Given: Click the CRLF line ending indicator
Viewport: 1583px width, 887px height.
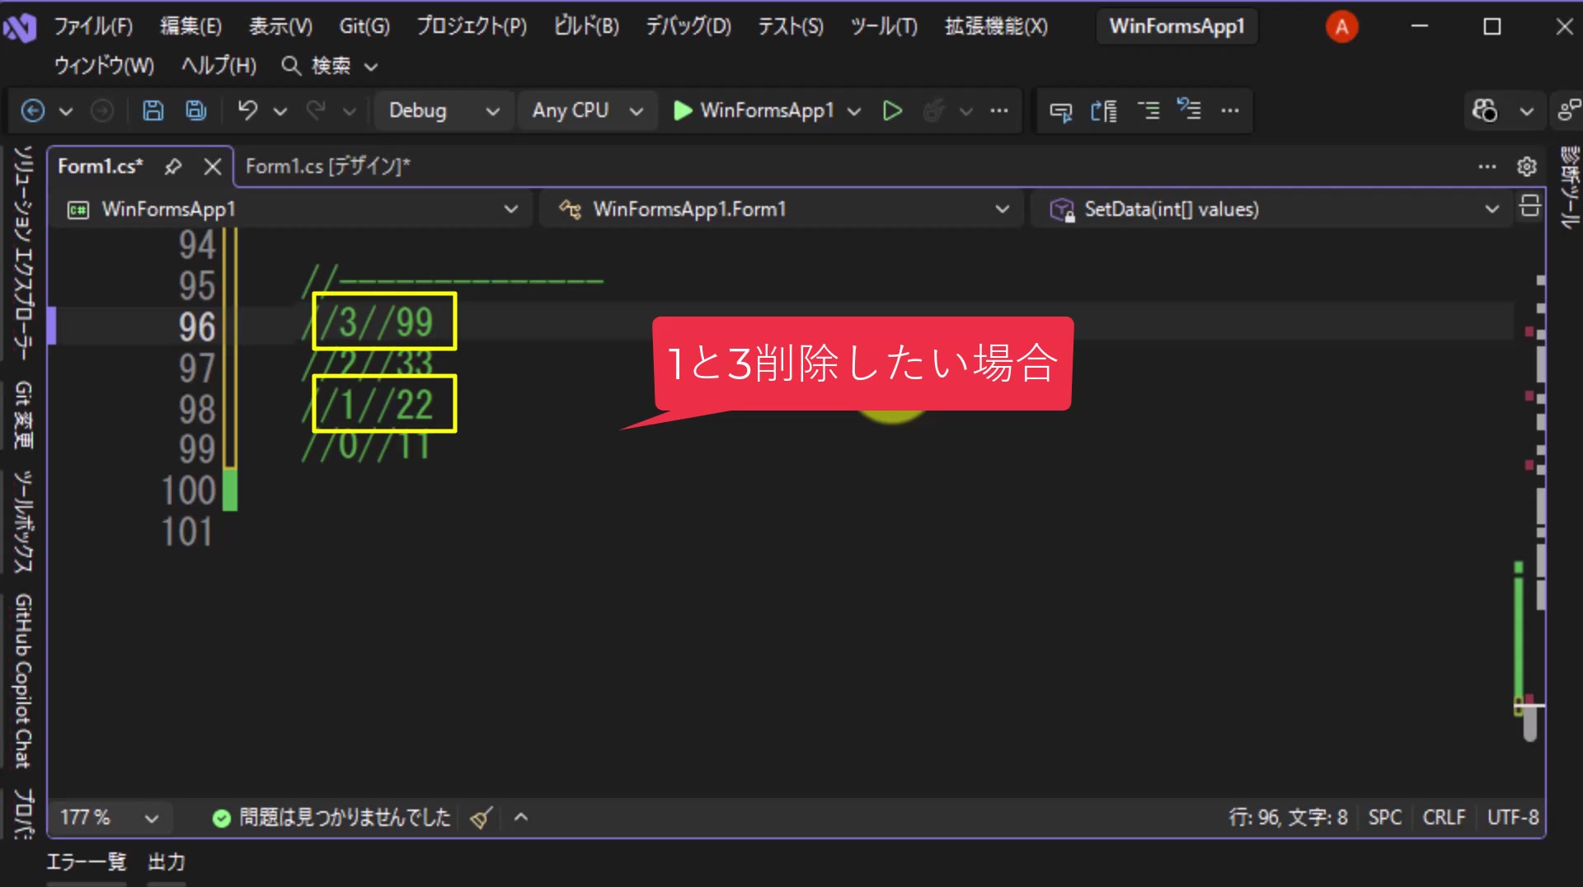Looking at the screenshot, I should tap(1444, 818).
